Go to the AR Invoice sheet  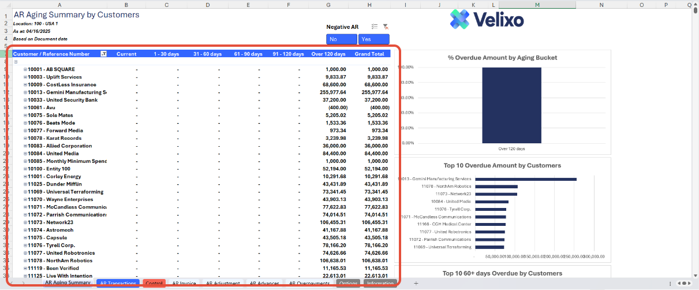(184, 283)
